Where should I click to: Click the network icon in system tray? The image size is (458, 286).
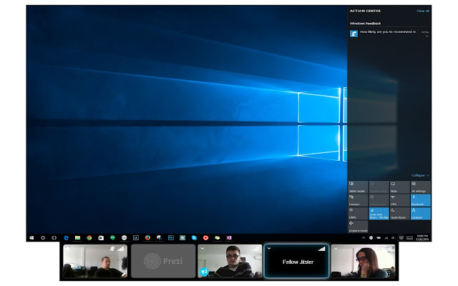386,238
